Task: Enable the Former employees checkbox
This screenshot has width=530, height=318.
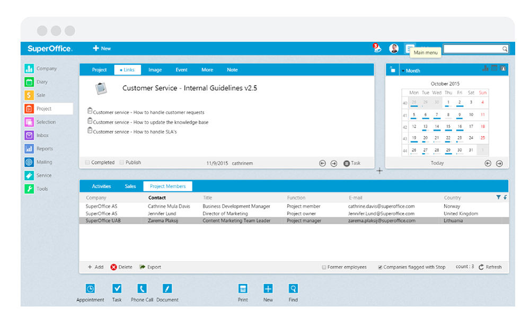Action: 324,267
